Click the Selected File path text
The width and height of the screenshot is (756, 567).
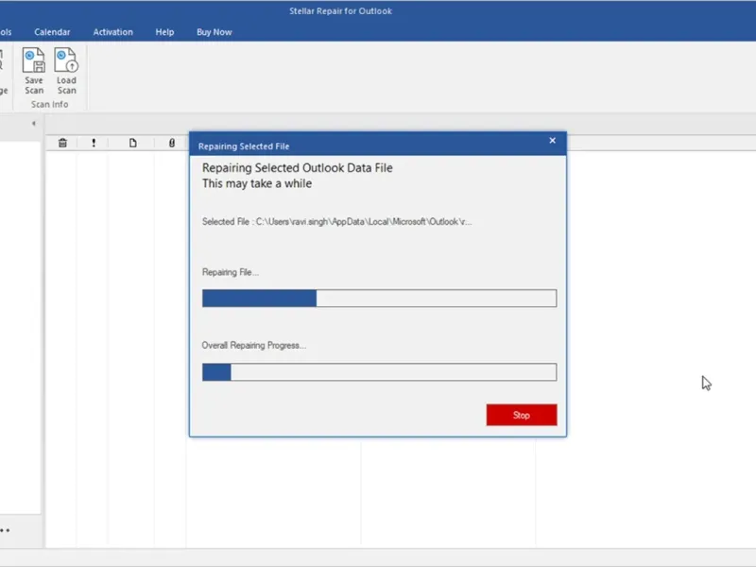(x=336, y=222)
